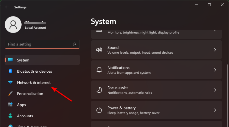Click the Power & battery icon
Screen dimensions: 229x127
[x=99, y=110]
